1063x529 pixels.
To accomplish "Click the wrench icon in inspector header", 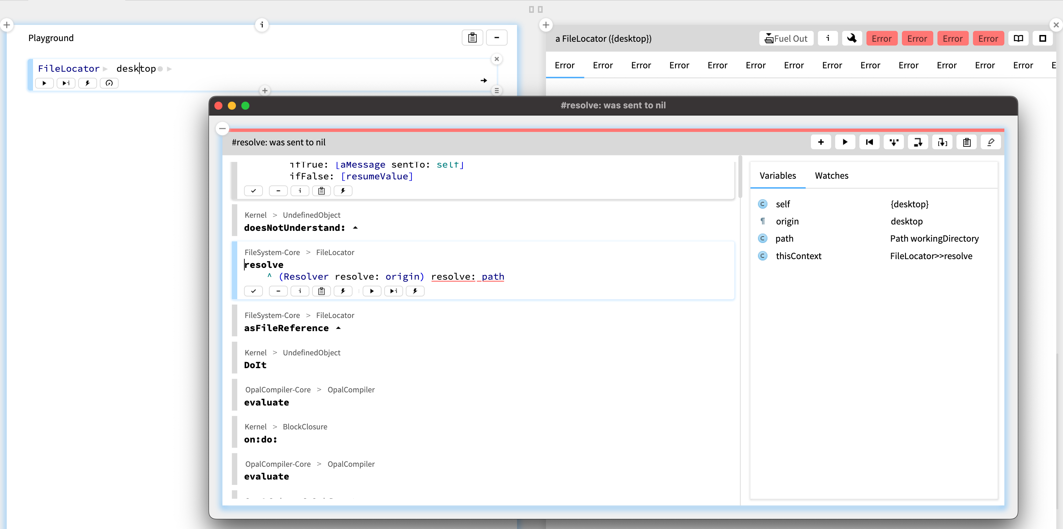I will pyautogui.click(x=851, y=38).
